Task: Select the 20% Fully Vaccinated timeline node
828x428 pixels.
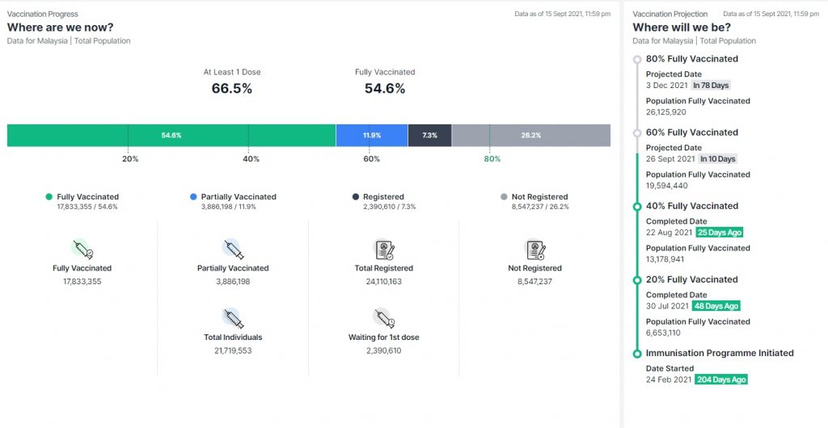Action: [x=637, y=279]
